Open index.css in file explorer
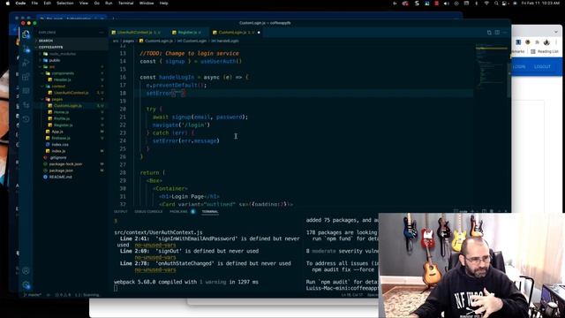The image size is (565, 318). click(60, 145)
